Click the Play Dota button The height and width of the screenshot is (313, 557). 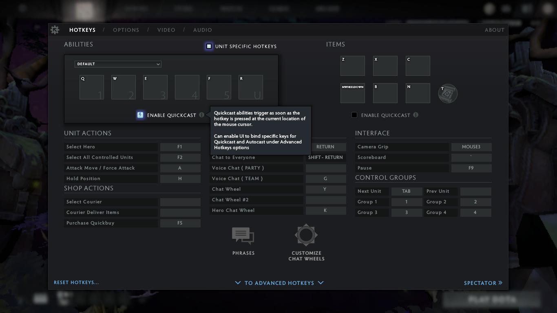click(492, 300)
